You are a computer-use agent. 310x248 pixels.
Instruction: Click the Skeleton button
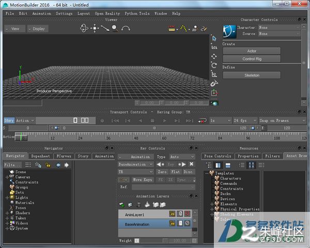click(252, 75)
